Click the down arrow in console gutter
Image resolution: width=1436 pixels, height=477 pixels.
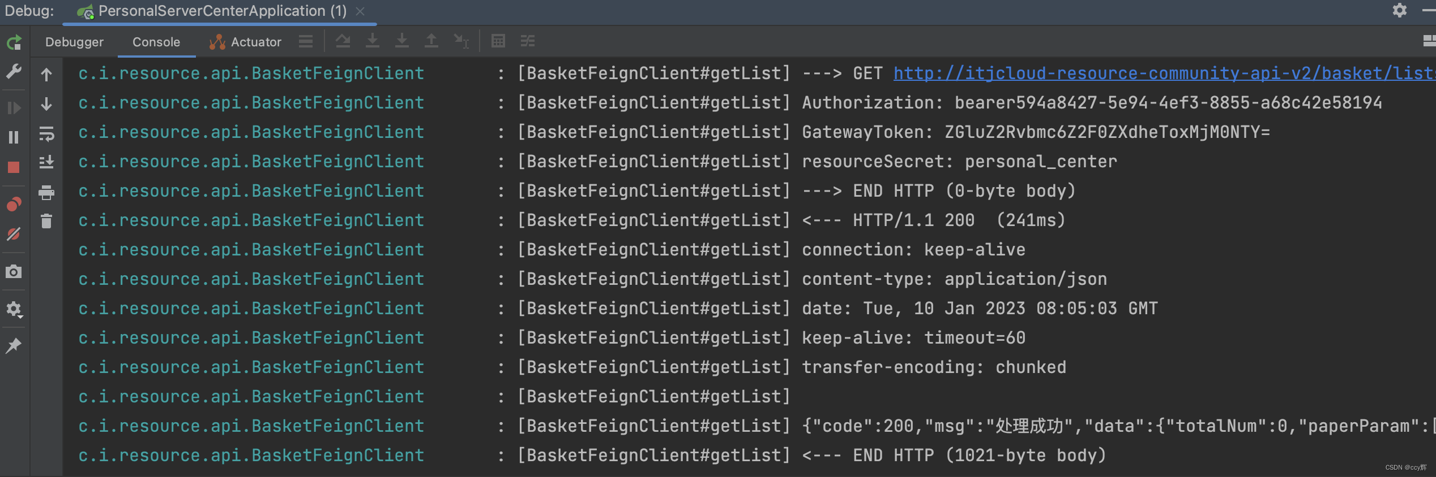point(46,104)
